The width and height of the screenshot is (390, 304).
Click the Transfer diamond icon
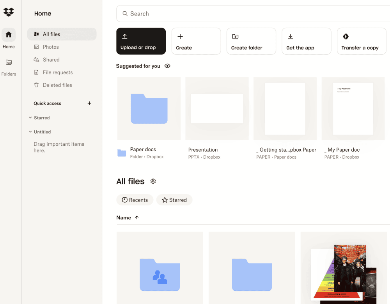coord(346,37)
